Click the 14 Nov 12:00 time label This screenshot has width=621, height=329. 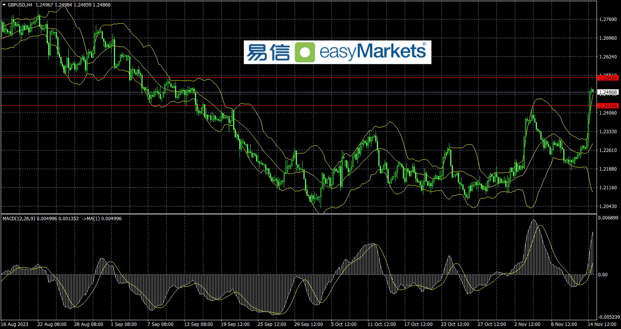point(602,324)
